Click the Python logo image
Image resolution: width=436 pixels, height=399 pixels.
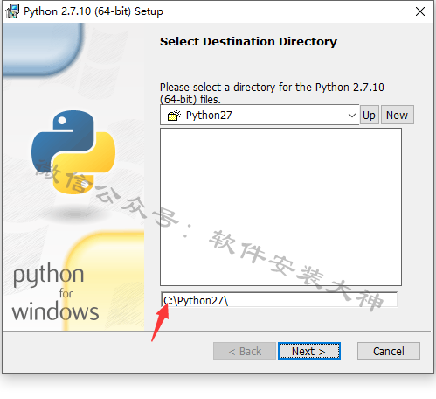point(73,152)
